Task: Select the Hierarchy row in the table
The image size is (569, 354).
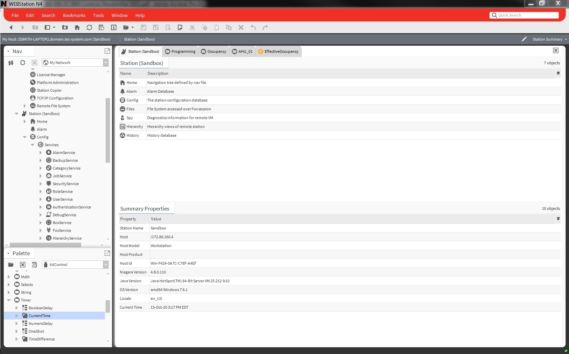Action: pos(340,127)
